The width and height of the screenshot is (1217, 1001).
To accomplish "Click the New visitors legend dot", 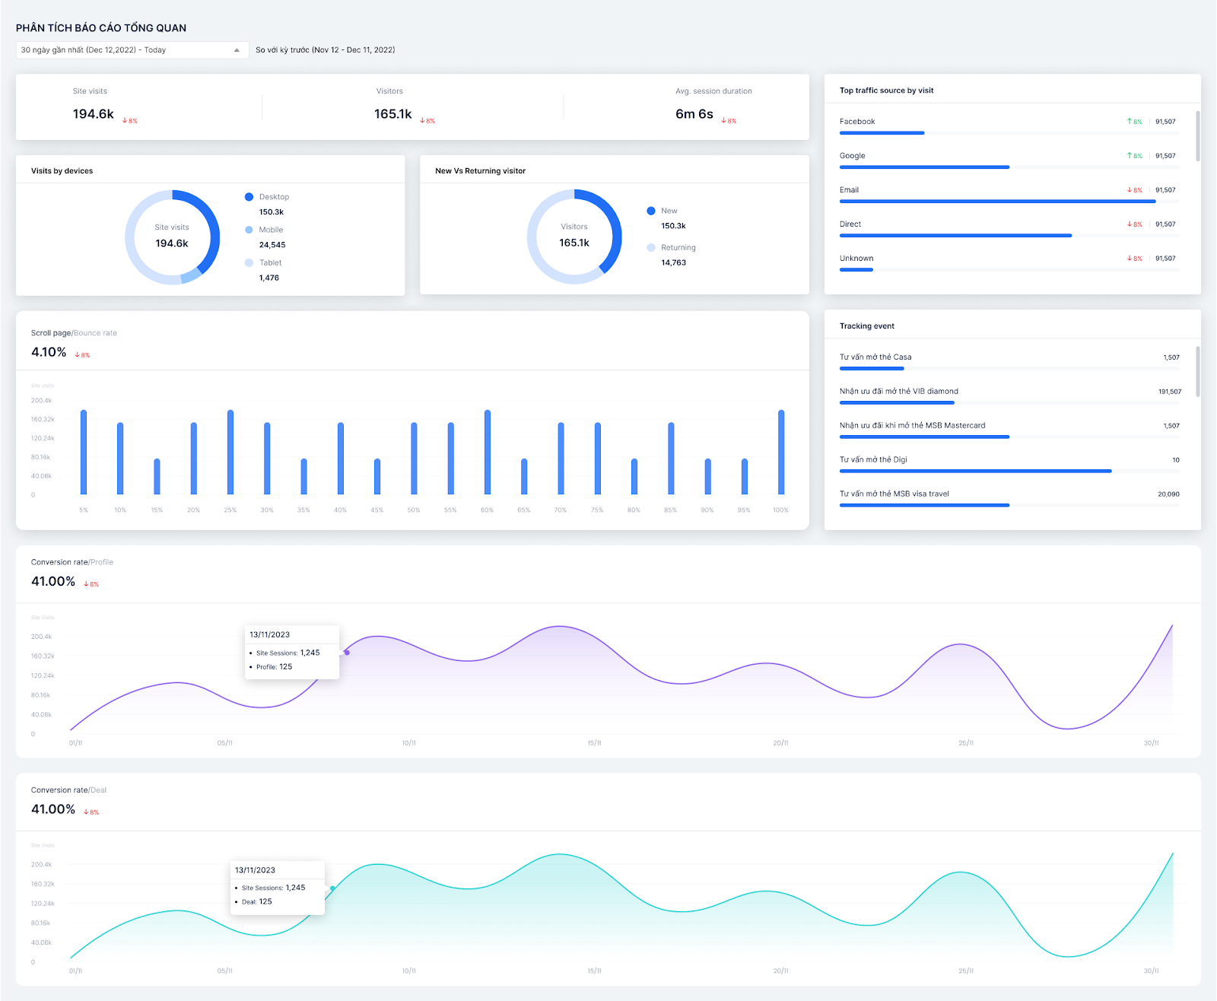I will pos(651,211).
